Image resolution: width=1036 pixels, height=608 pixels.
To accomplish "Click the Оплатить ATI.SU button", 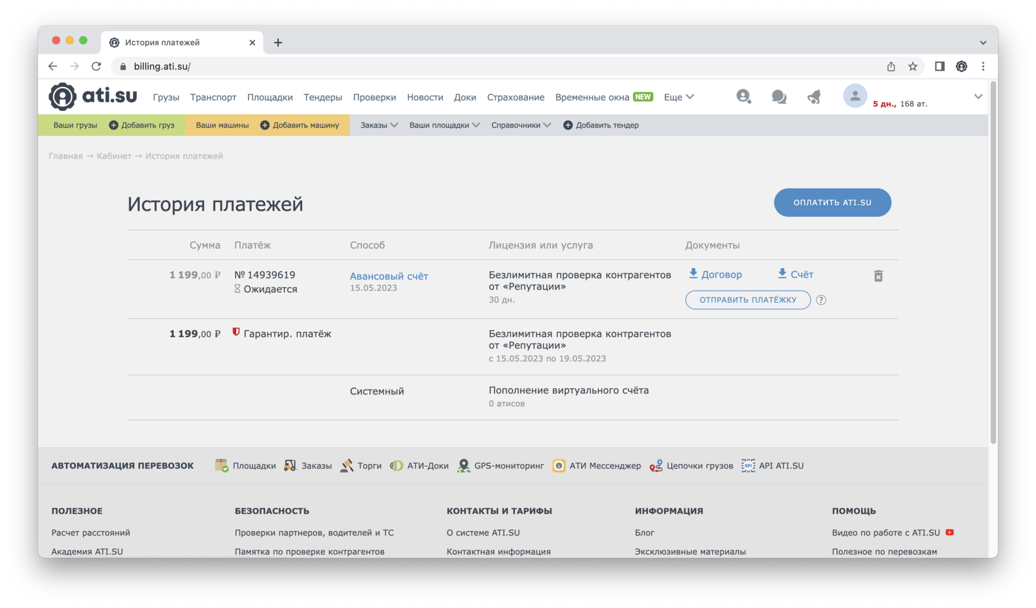I will tap(832, 202).
